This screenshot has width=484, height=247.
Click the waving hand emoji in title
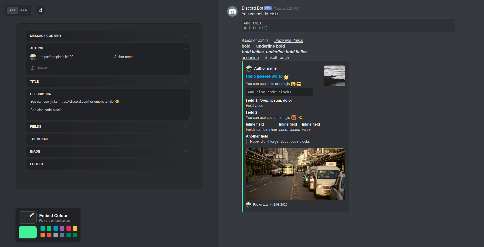pyautogui.click(x=286, y=77)
